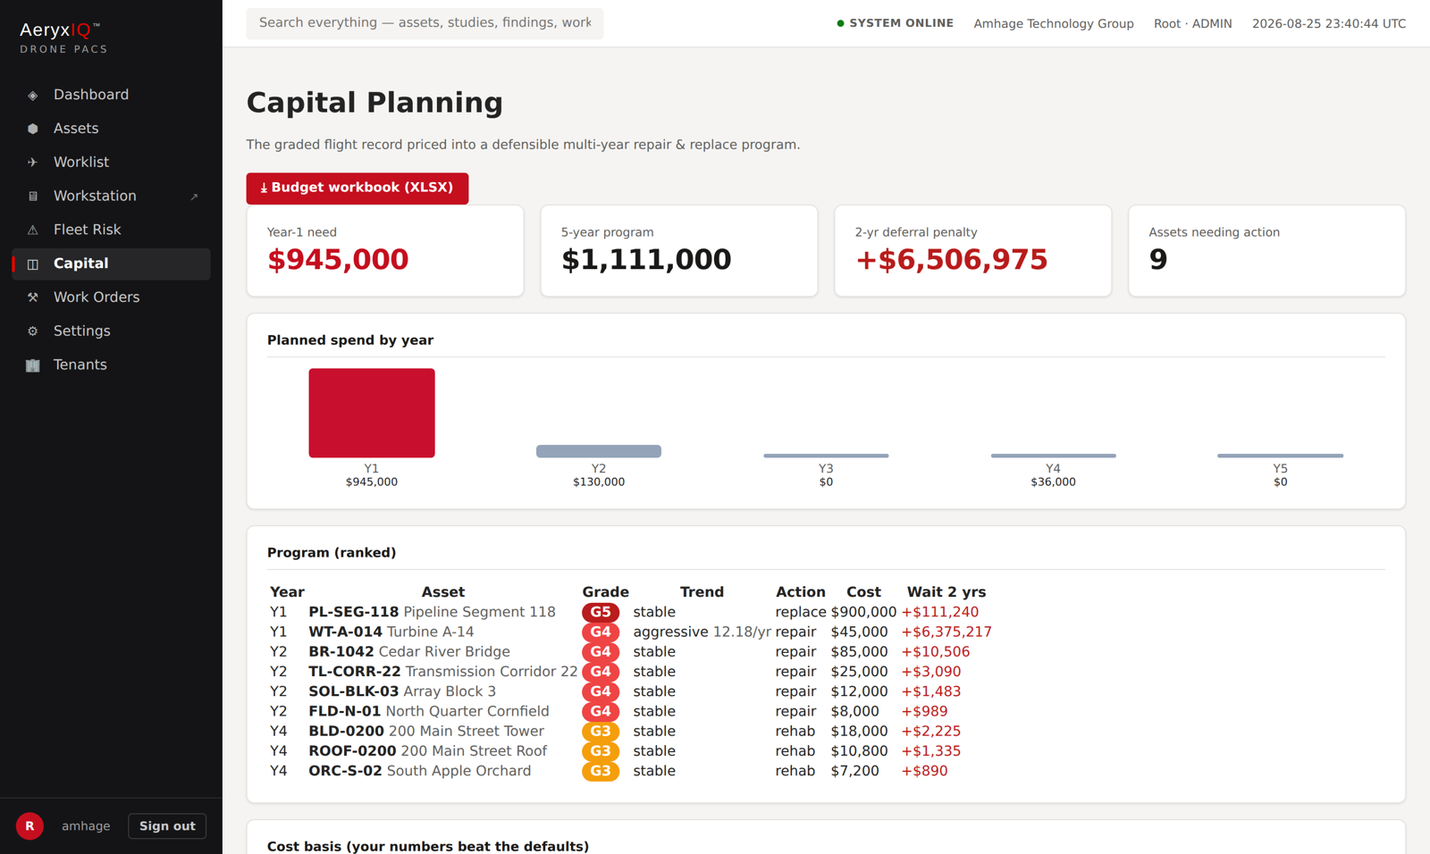1430x854 pixels.
Task: Click the SYSTEM ONLINE status indicator
Action: tap(895, 23)
